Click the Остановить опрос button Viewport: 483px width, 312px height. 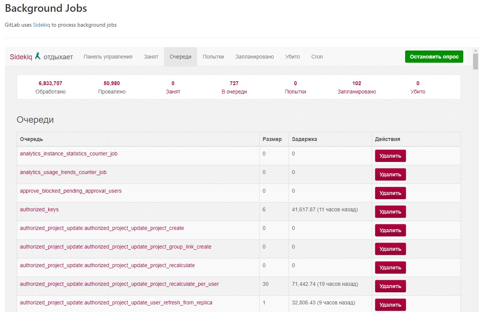point(434,56)
